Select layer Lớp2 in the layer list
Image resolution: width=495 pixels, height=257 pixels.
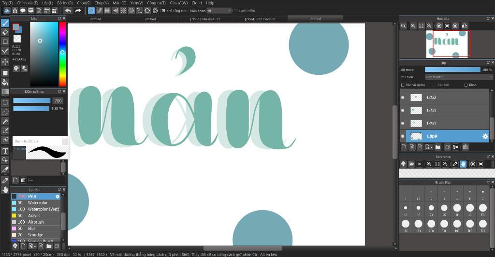coord(445,98)
